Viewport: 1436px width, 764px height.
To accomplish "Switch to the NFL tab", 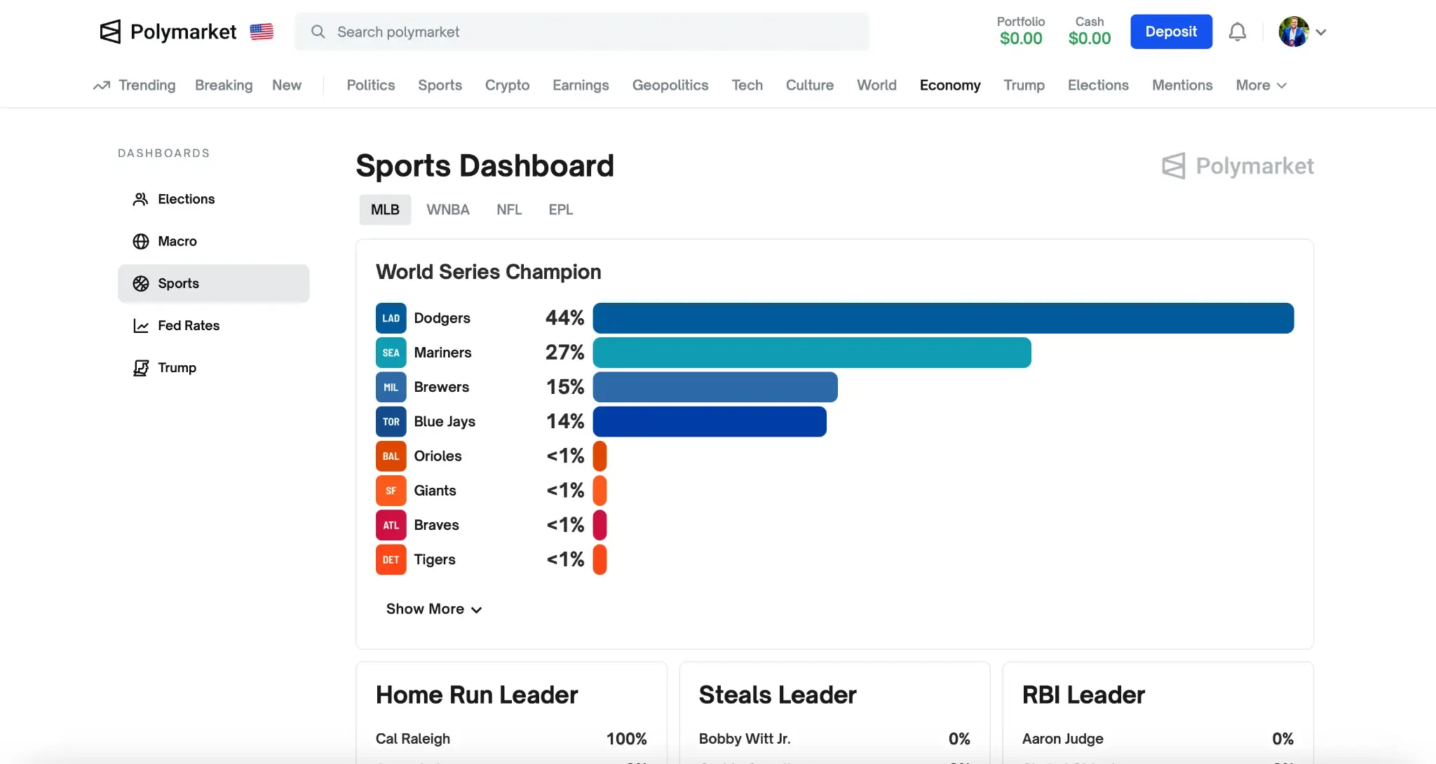I will click(x=509, y=210).
